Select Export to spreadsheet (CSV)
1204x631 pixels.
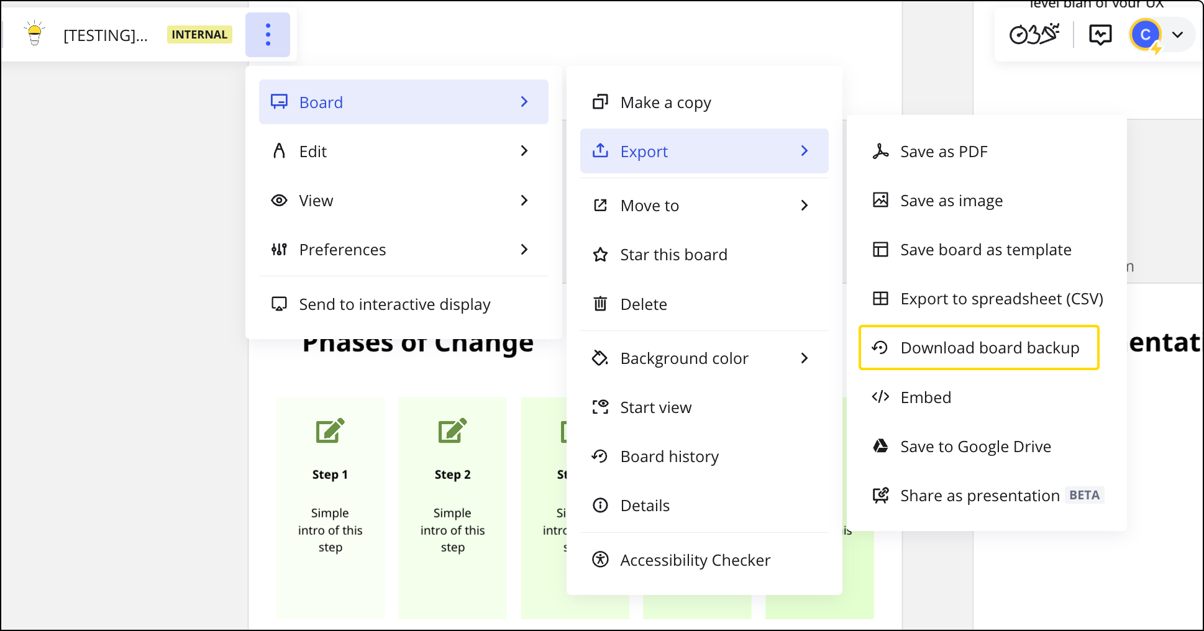987,299
